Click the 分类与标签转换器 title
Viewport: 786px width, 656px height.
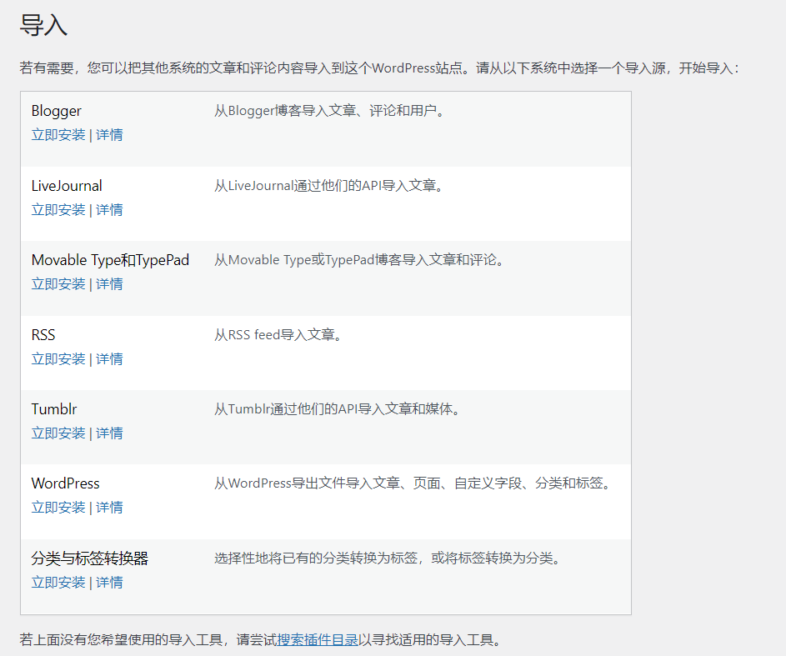[90, 558]
